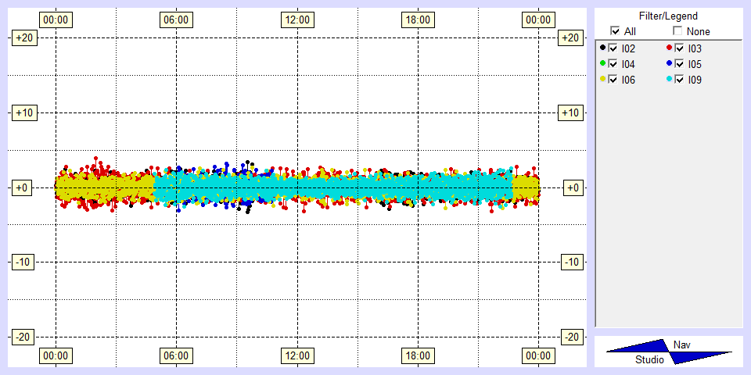Click the red I03 legend dot

[x=669, y=48]
